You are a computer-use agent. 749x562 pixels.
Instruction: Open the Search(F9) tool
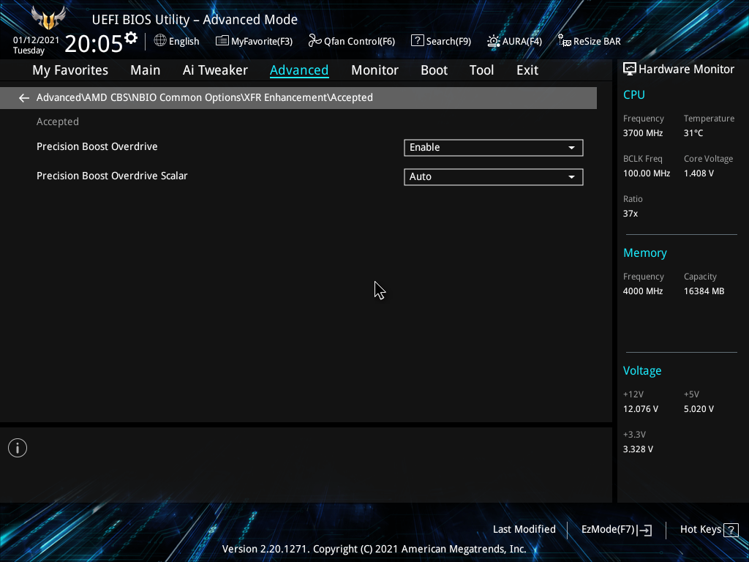click(440, 41)
